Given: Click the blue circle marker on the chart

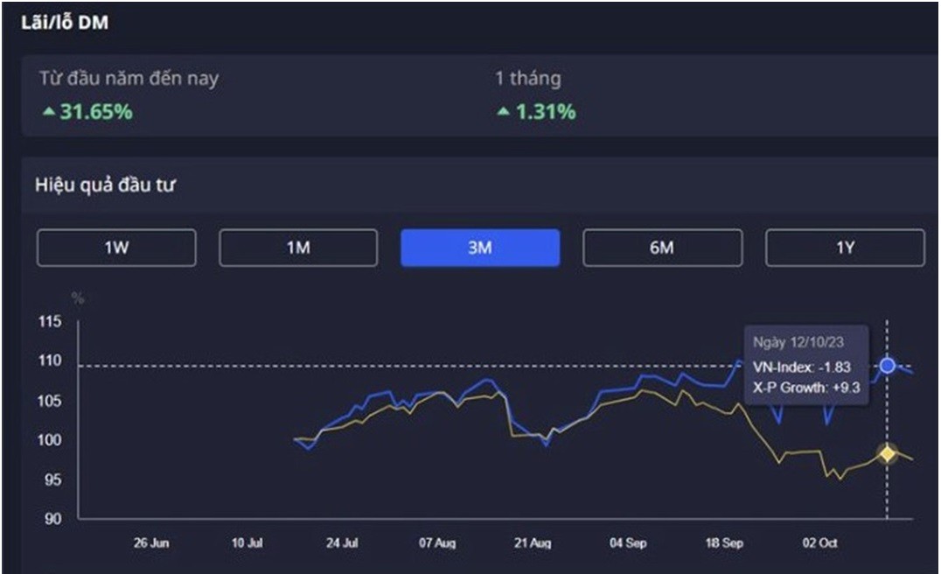Looking at the screenshot, I should coord(888,366).
